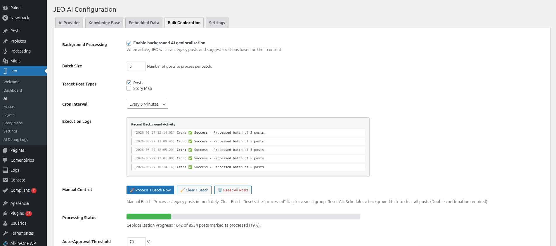Click the 12:09:45 cron log entry
This screenshot has height=246, width=556.
[x=248, y=142]
